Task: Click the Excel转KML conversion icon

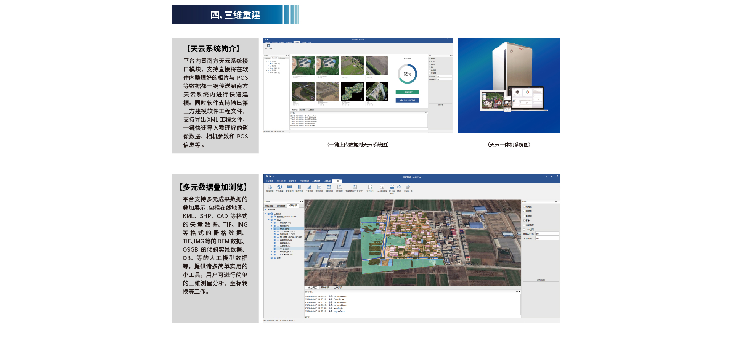Action: pyautogui.click(x=382, y=187)
